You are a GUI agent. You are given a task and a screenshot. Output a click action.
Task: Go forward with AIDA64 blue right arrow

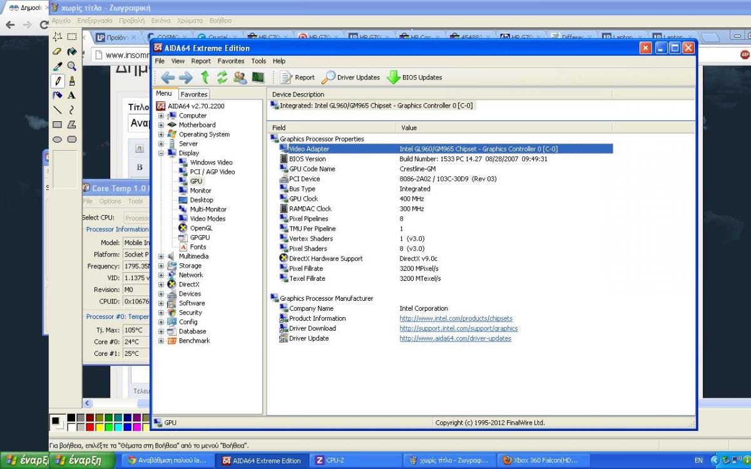(x=186, y=78)
